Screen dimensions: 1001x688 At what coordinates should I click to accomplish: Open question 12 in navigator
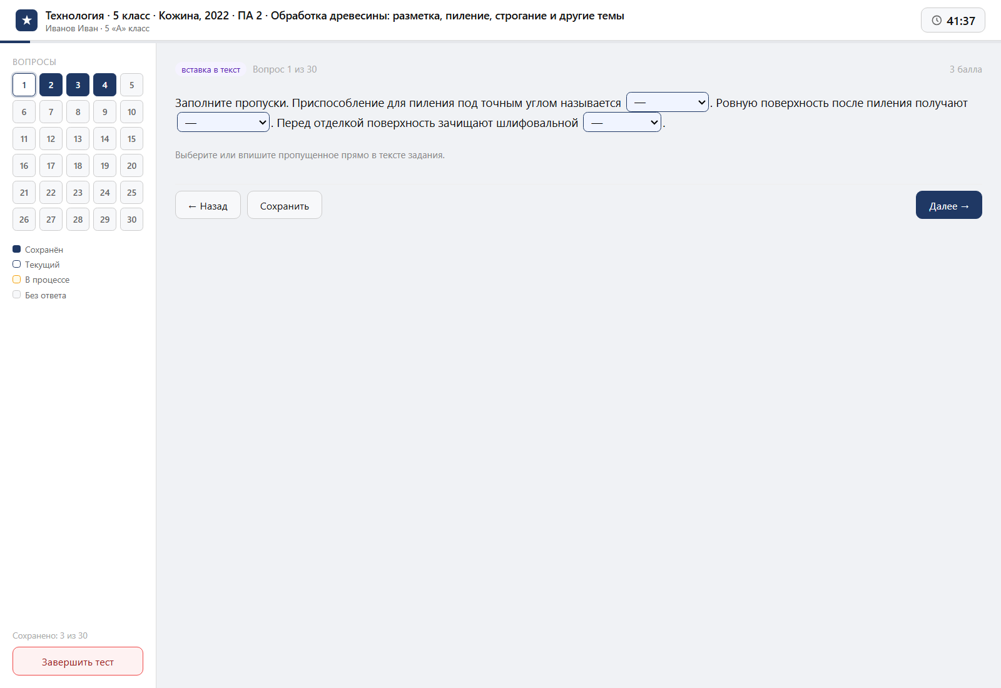pyautogui.click(x=51, y=139)
